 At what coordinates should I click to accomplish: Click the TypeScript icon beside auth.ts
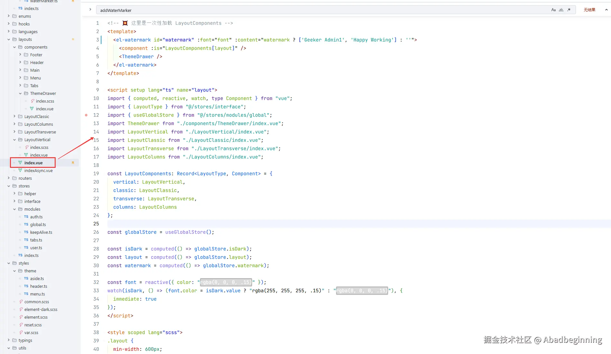tap(26, 217)
